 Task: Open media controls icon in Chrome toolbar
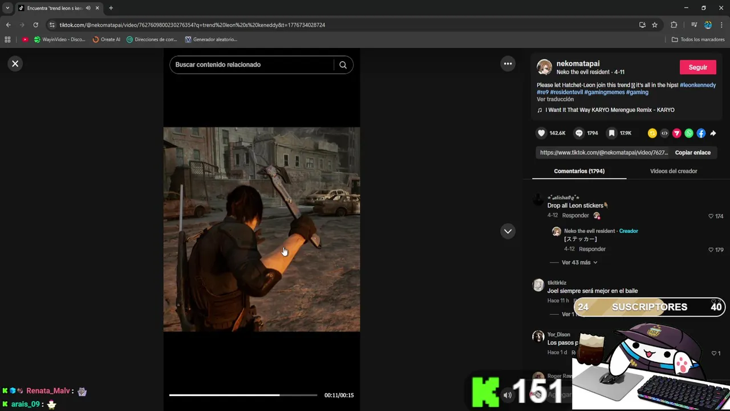click(x=694, y=25)
